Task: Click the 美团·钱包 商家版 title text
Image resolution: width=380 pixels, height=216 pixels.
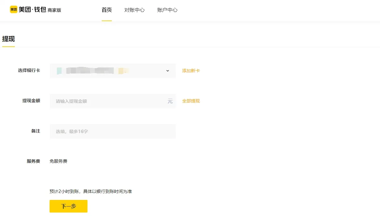Action: coord(40,10)
